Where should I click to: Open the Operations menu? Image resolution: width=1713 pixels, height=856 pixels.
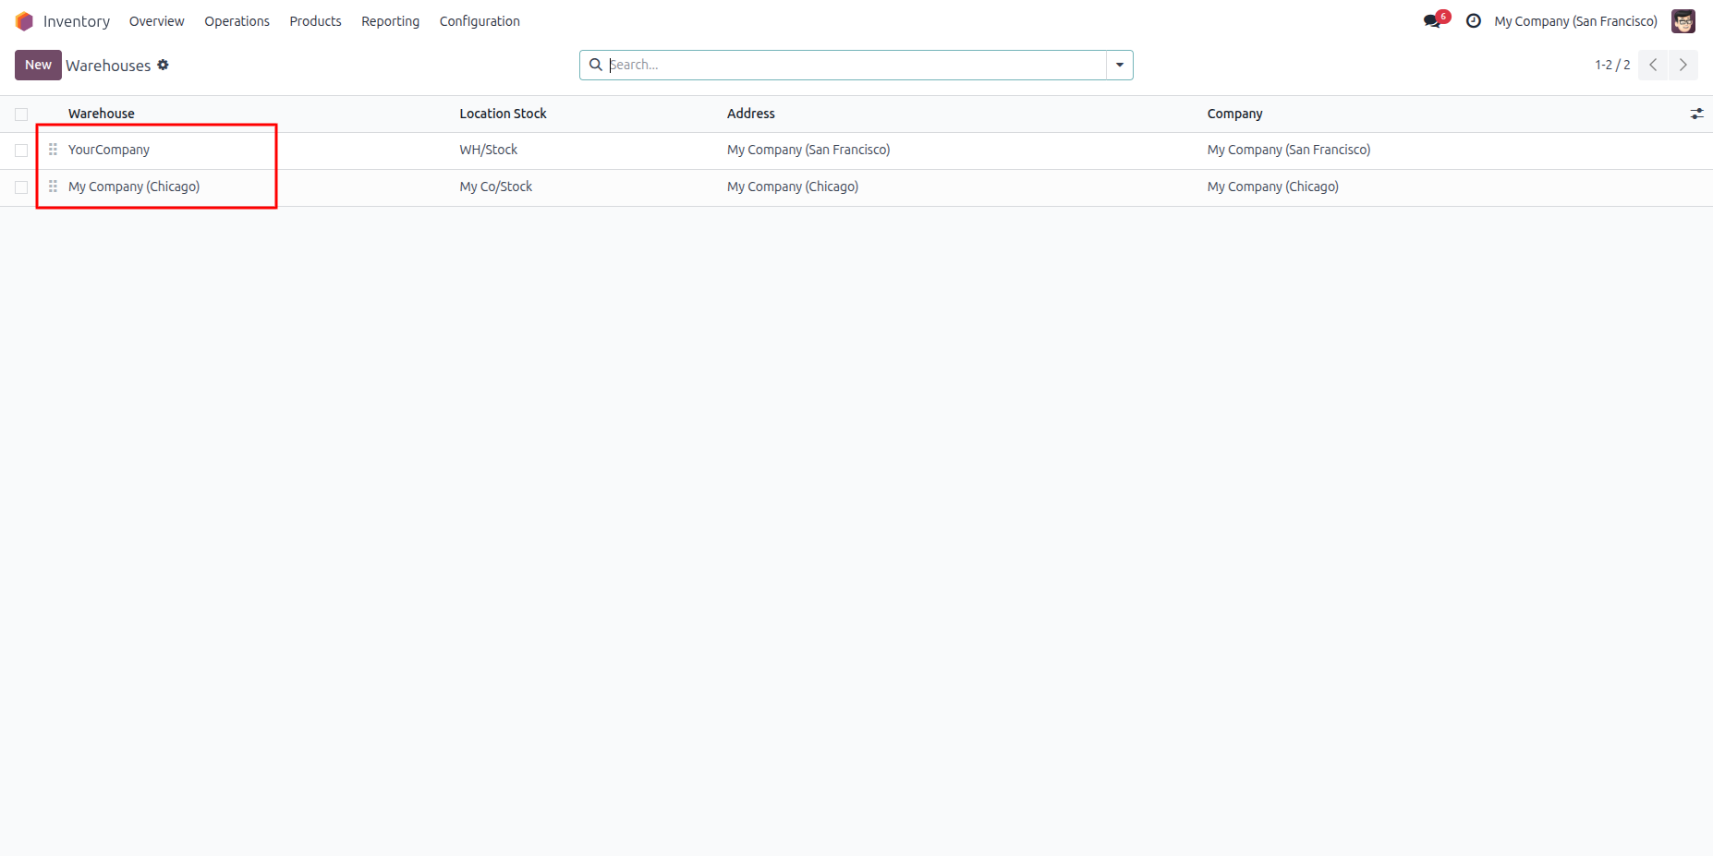(237, 21)
